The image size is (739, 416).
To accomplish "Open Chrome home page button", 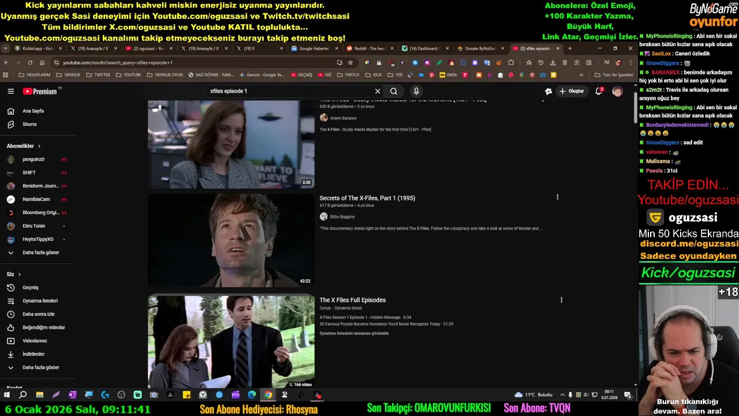I will click(42, 62).
